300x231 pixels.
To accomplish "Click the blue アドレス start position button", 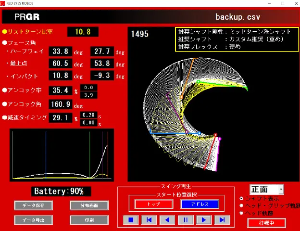I will click(200, 204).
